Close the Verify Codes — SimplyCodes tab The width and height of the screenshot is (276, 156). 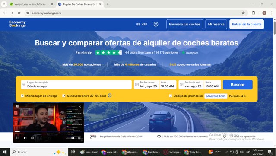[52, 4]
